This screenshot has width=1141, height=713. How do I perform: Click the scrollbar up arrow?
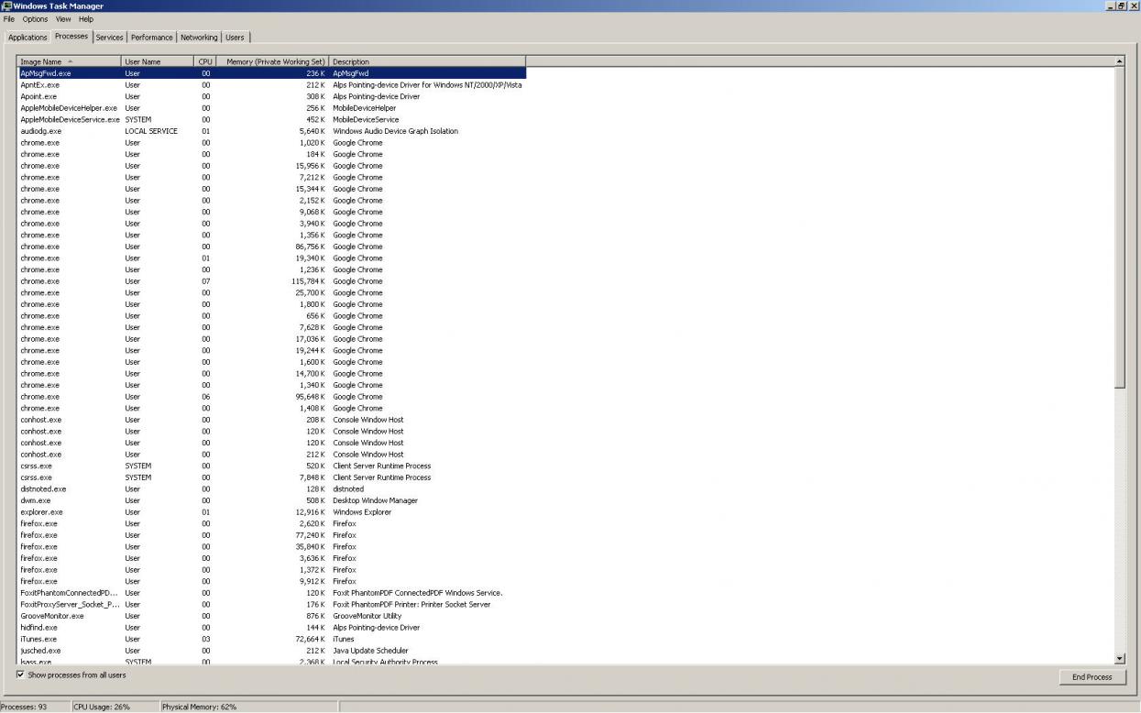pos(1119,61)
